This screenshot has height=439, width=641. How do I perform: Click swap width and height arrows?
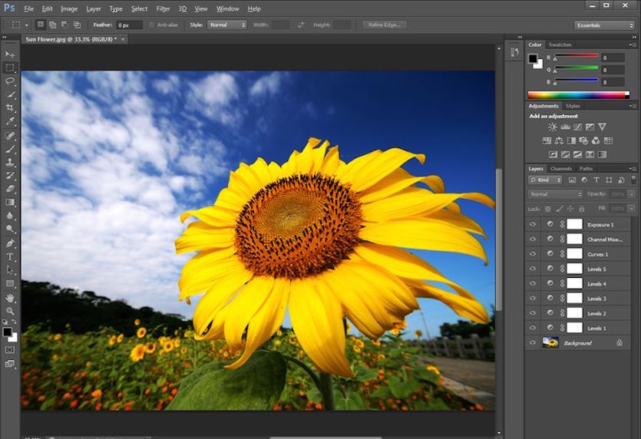pyautogui.click(x=301, y=25)
